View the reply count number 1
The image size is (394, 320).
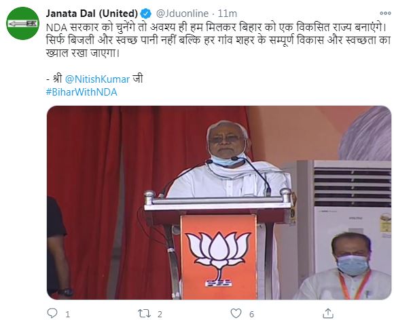pyautogui.click(x=68, y=314)
